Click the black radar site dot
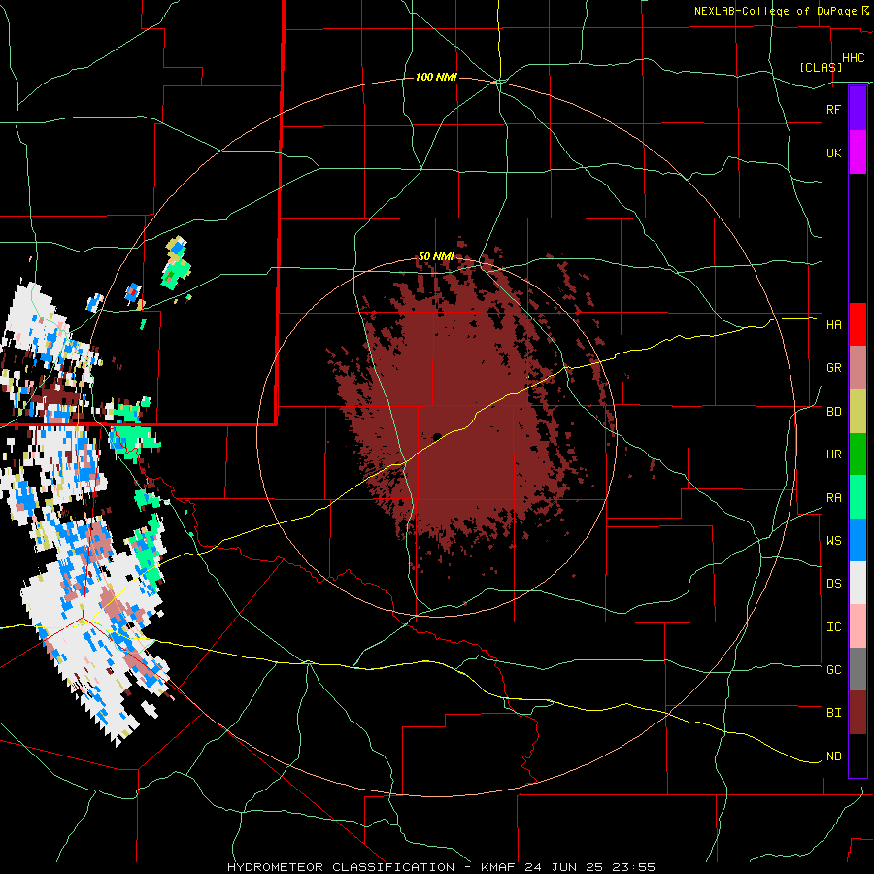 tap(437, 436)
